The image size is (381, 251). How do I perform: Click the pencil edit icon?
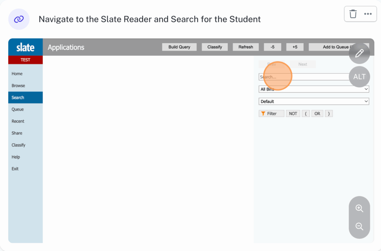(359, 54)
